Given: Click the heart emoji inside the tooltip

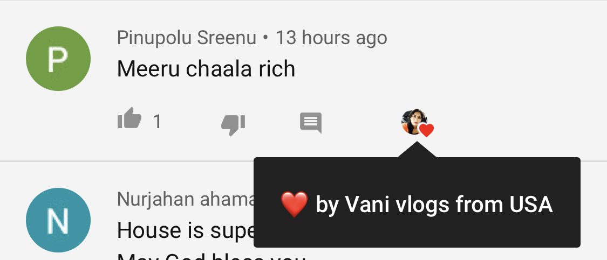Looking at the screenshot, I should click(x=294, y=204).
